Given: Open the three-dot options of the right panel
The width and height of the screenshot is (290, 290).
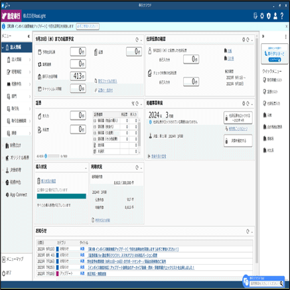Looking at the screenshot, I should tap(285, 36).
